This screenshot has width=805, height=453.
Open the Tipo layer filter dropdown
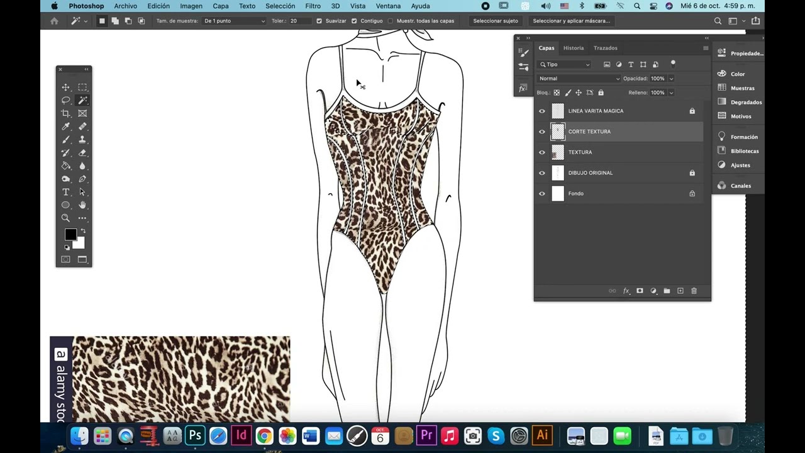565,64
